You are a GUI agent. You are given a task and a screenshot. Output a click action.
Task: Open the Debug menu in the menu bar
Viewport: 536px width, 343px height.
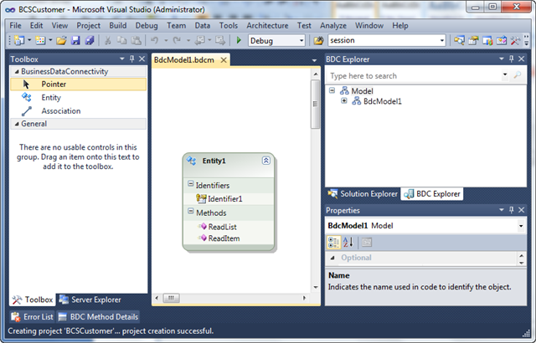(147, 26)
